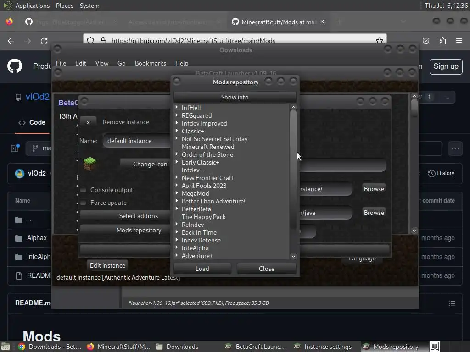Screen dimensions: 470x352
Task: Select Adventure+ mod entry
Action: coord(197,256)
